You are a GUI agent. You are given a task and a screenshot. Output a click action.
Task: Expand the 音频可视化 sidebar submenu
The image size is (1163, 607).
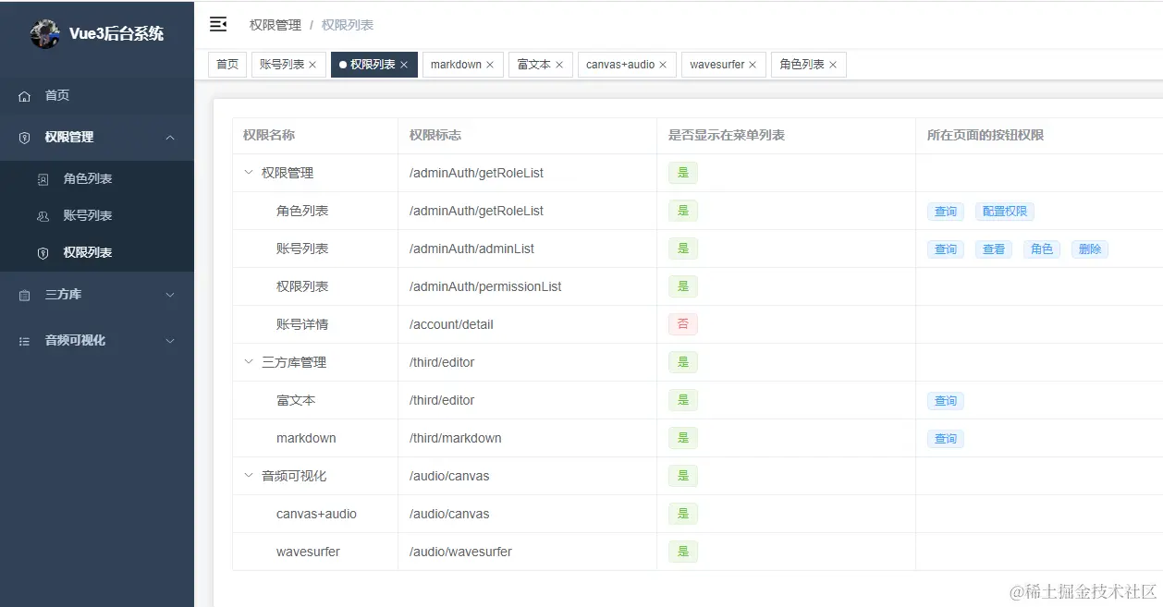click(x=170, y=341)
